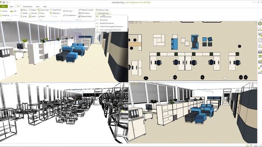Click the briefcase icon in right sidebar
262x147 pixels.
[260, 51]
